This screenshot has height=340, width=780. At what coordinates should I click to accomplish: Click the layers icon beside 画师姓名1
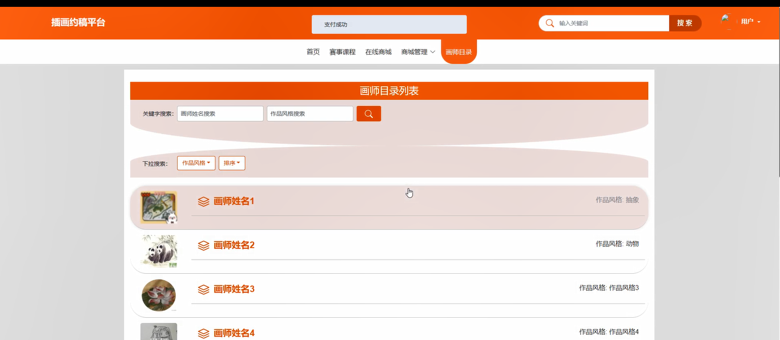(204, 201)
